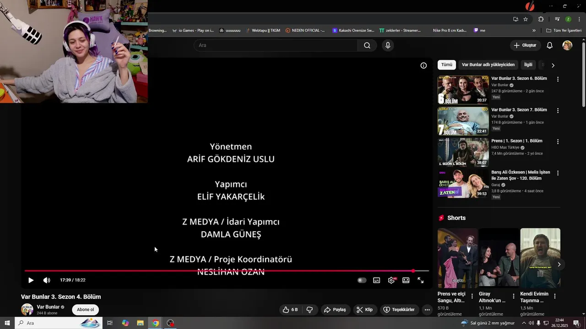Open Task View on the taskbar
Screen dimensions: 586x329
coord(110,323)
